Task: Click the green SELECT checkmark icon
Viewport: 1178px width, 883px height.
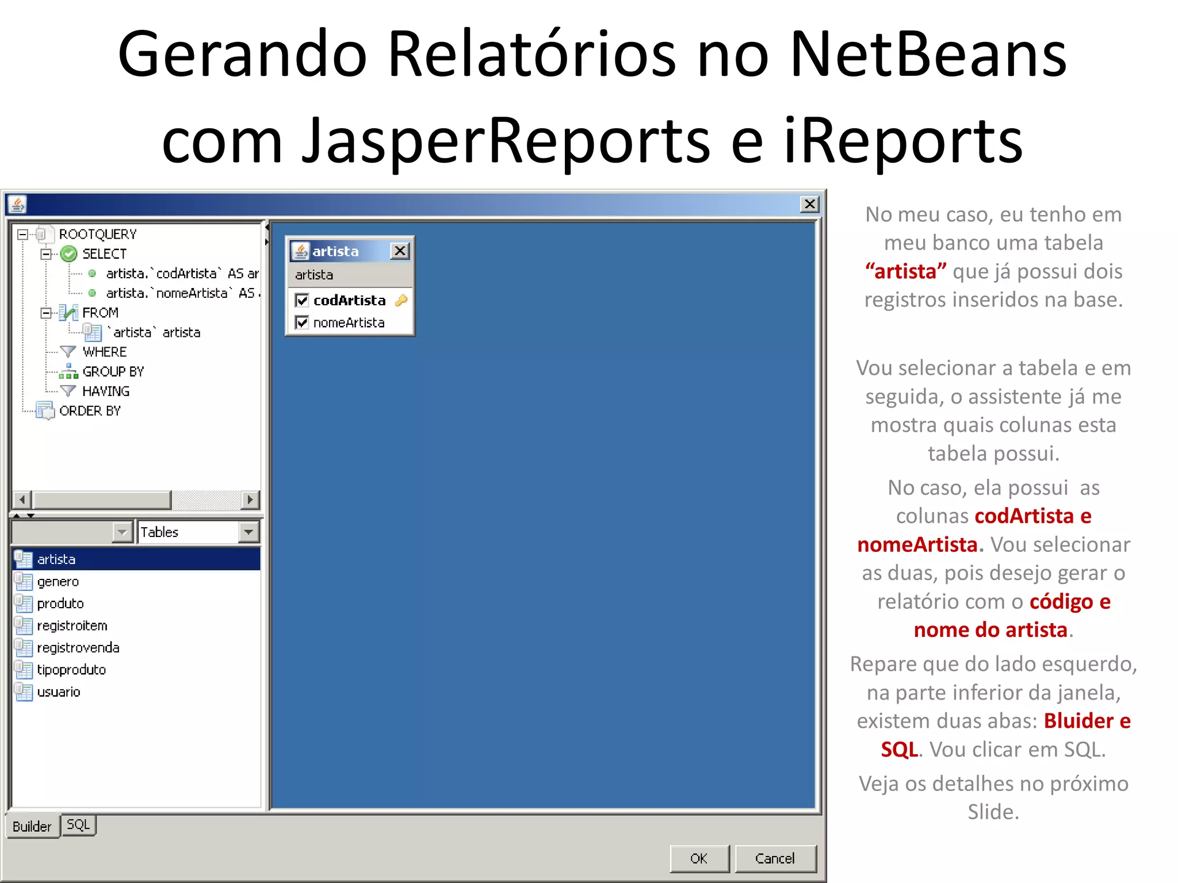Action: pos(68,254)
